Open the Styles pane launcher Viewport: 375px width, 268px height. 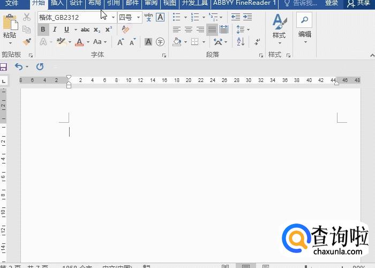click(288, 56)
